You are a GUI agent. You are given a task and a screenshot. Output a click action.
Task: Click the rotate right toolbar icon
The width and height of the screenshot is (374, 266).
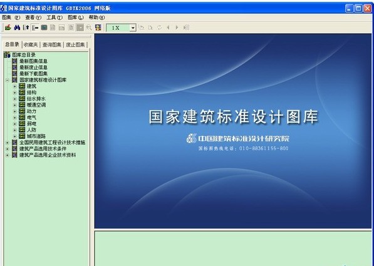point(150,28)
